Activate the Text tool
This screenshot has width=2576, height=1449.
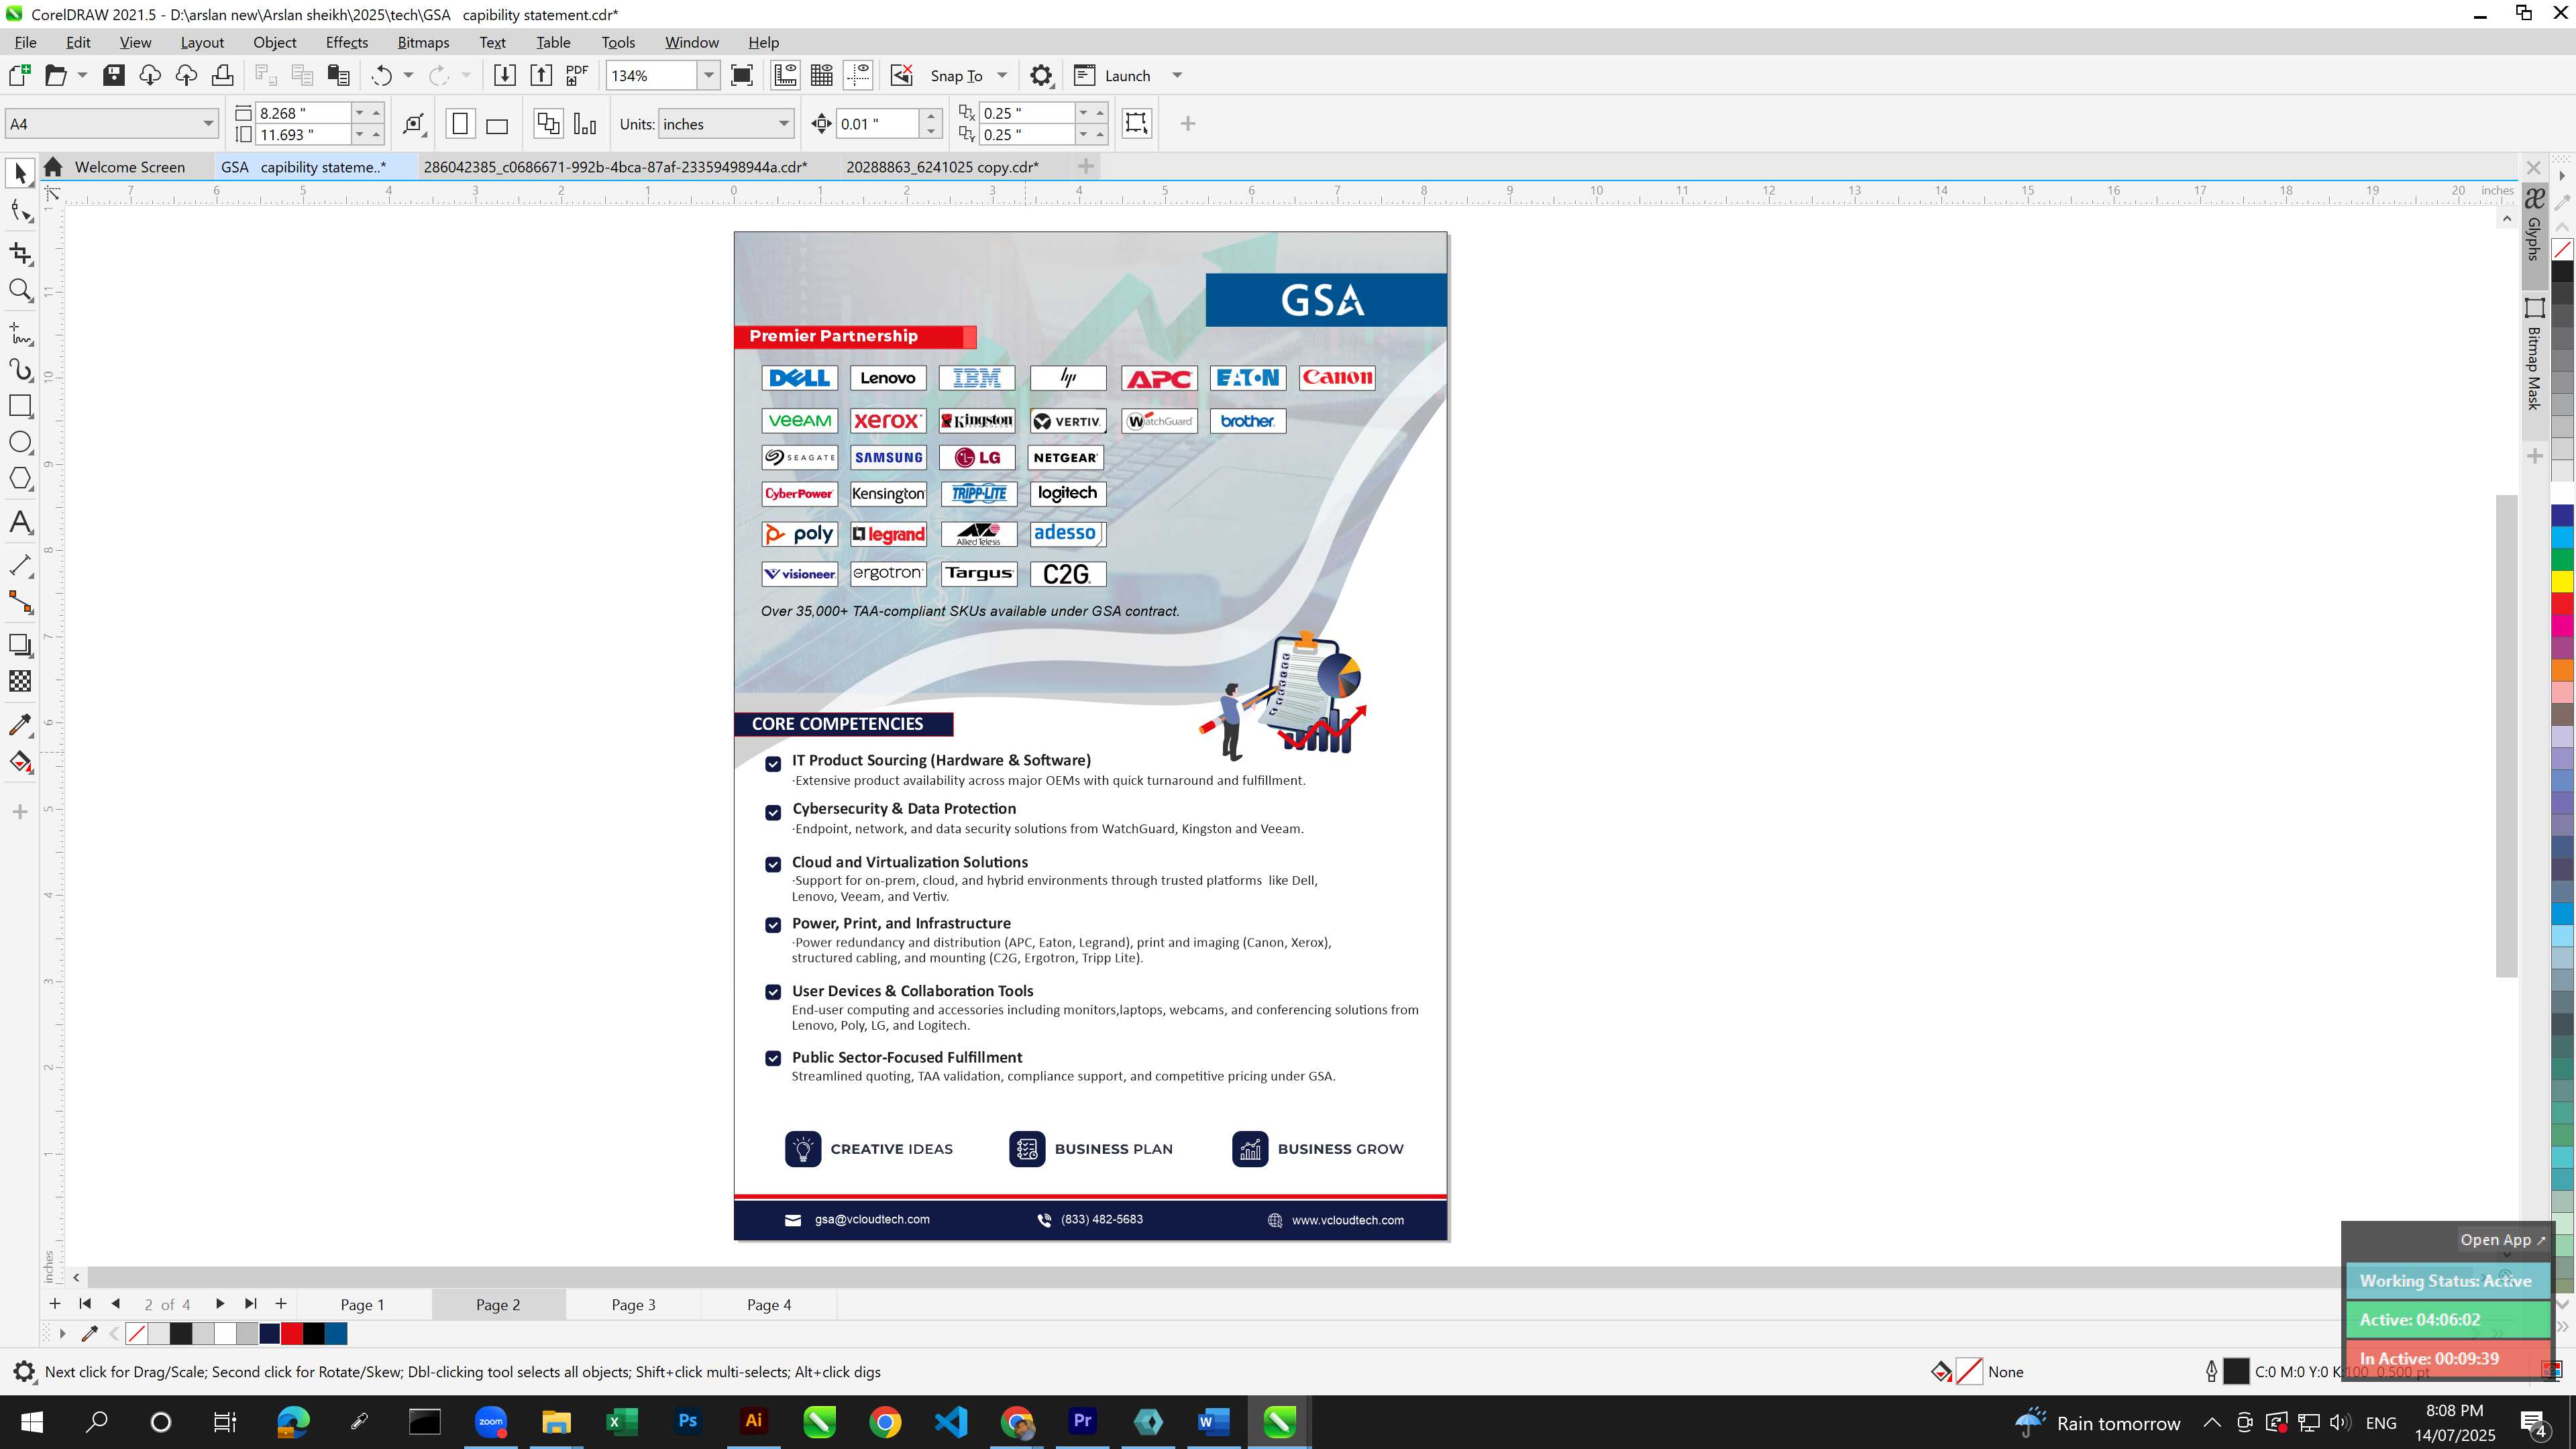tap(20, 522)
